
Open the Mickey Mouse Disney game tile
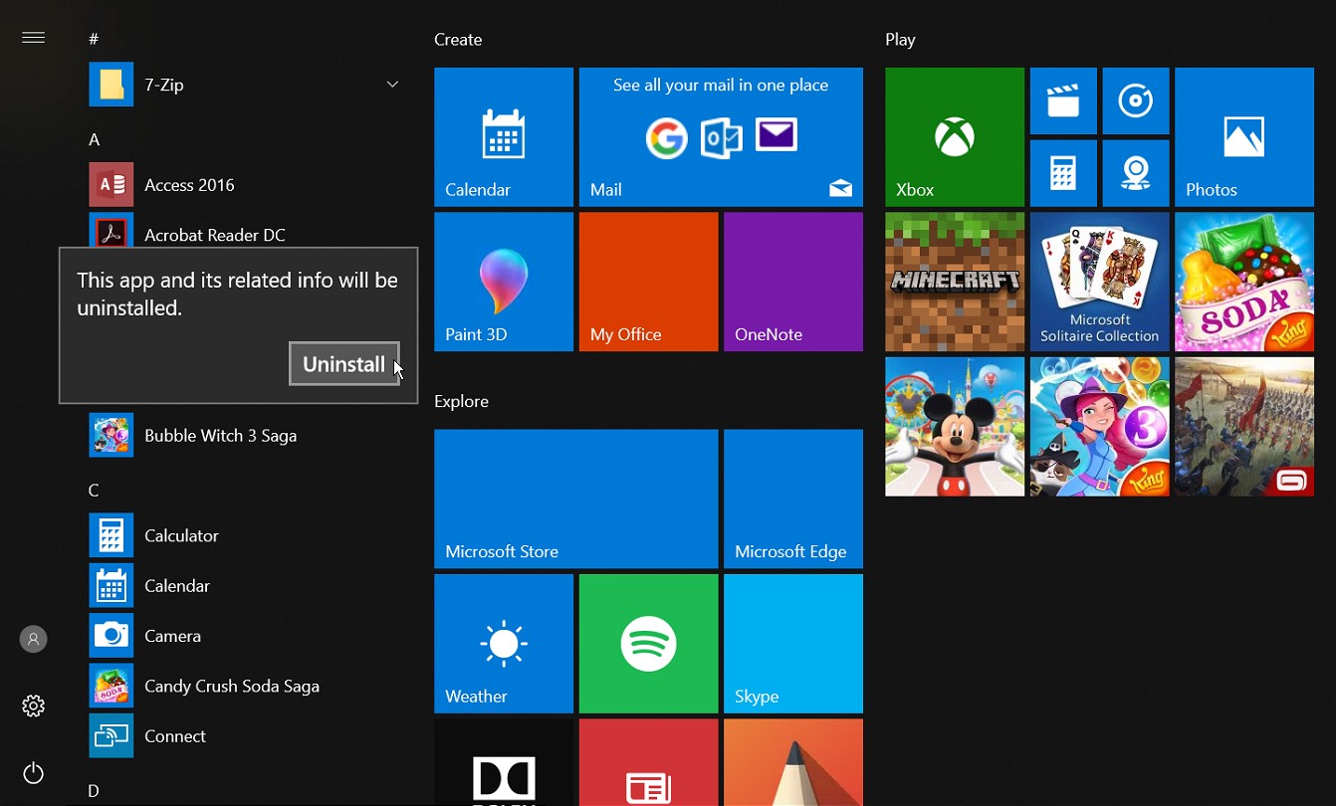[955, 427]
